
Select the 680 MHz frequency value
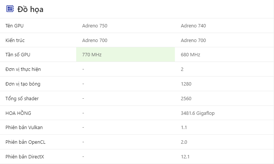pos(190,55)
